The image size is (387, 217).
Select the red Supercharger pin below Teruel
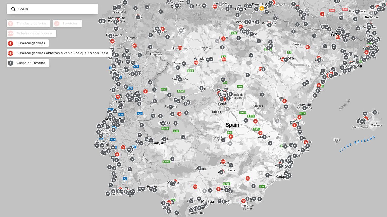pos(285,101)
